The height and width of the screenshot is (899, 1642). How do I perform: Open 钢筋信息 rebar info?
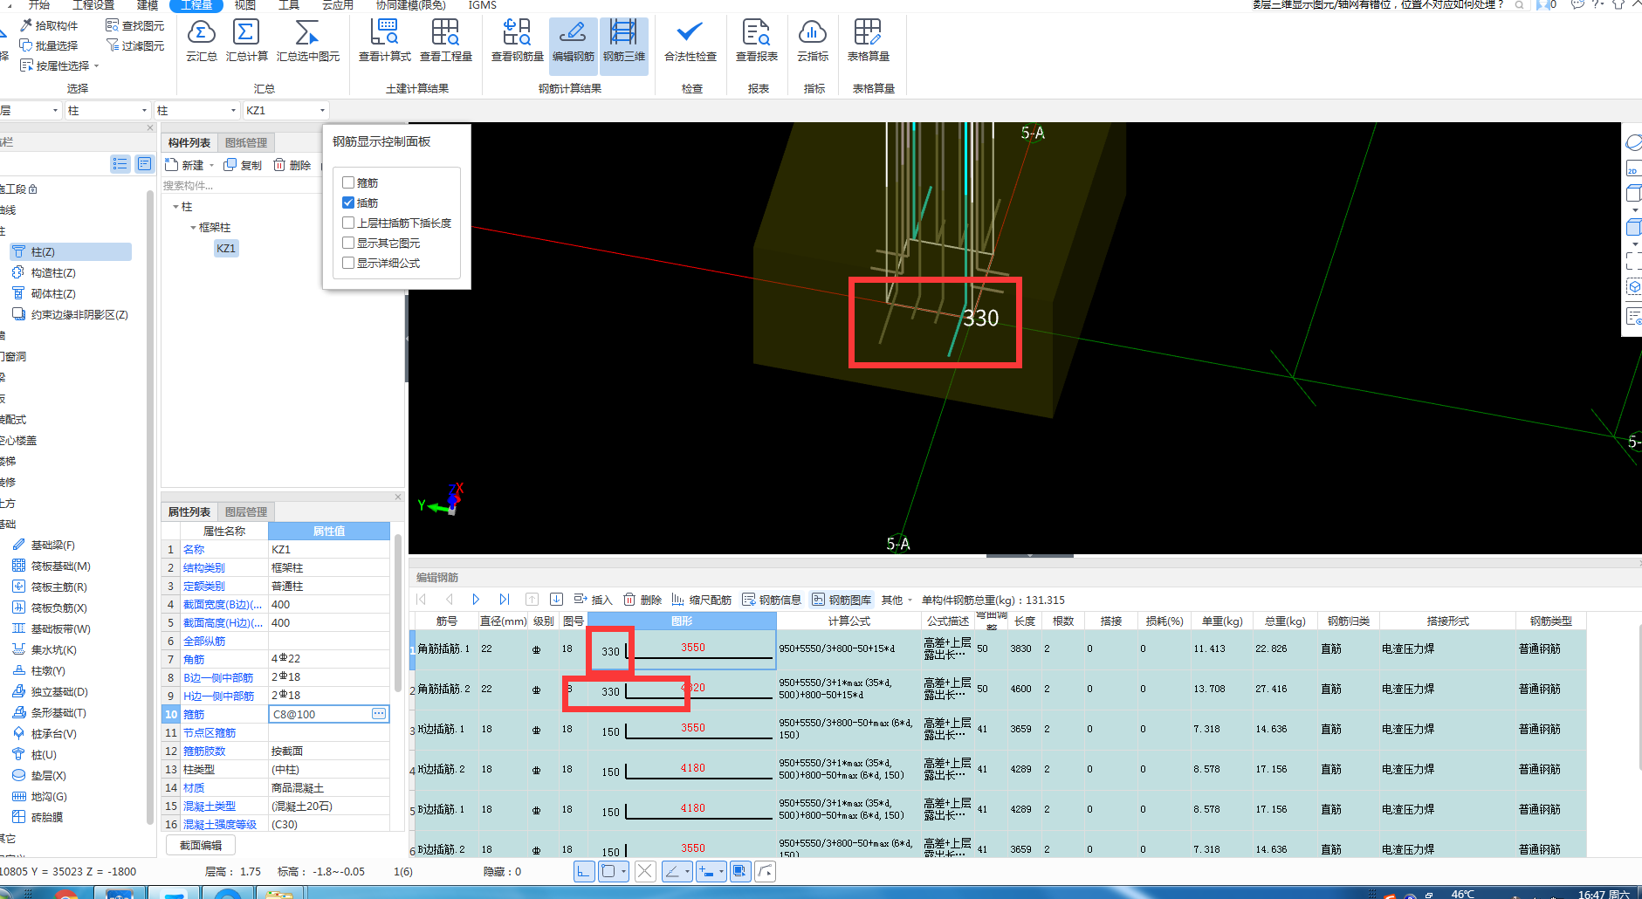[x=772, y=600]
